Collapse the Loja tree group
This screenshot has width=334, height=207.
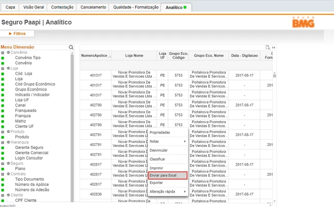point(8,68)
